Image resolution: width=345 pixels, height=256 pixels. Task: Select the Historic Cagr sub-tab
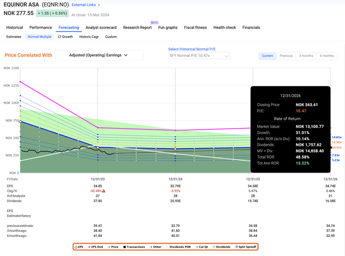click(x=89, y=37)
